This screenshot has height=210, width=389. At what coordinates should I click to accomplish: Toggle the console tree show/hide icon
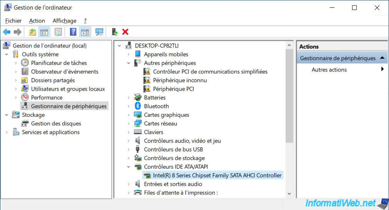44,32
